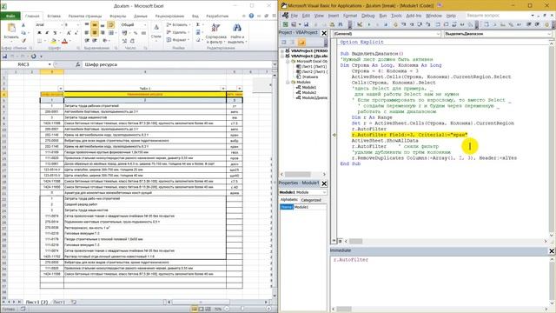Viewport: 556px width, 313px height.
Task: Open Run menu in VBA editor
Action: tap(383, 16)
